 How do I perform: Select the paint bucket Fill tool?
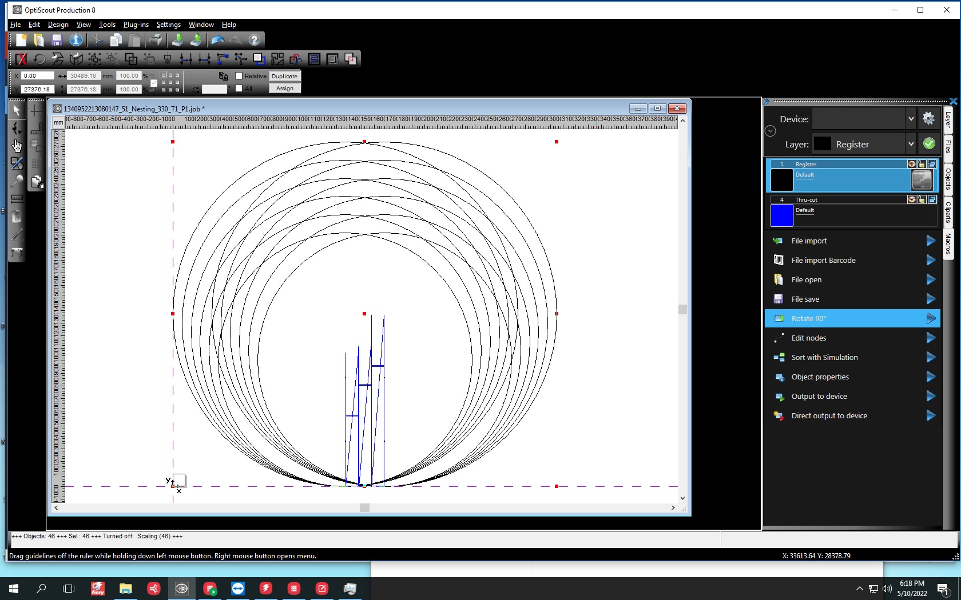(17, 217)
